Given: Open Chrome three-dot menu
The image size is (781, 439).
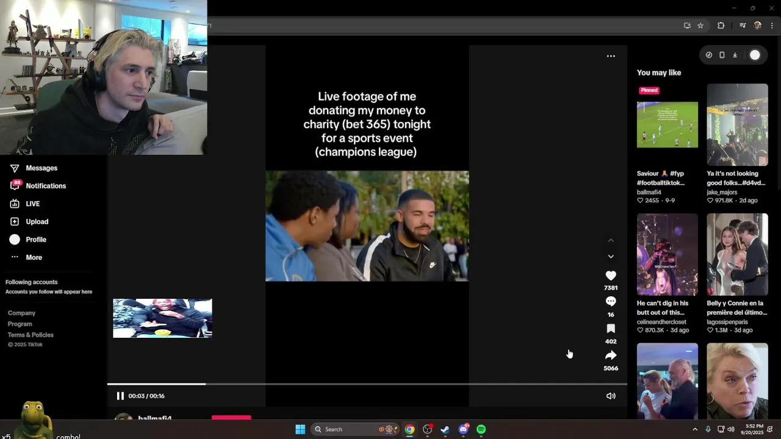Looking at the screenshot, I should tap(772, 26).
